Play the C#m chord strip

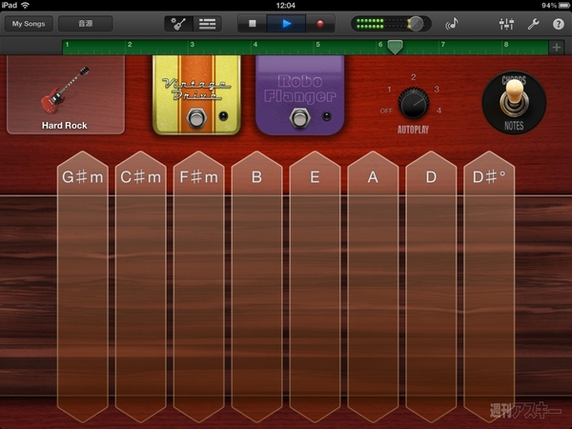click(141, 286)
